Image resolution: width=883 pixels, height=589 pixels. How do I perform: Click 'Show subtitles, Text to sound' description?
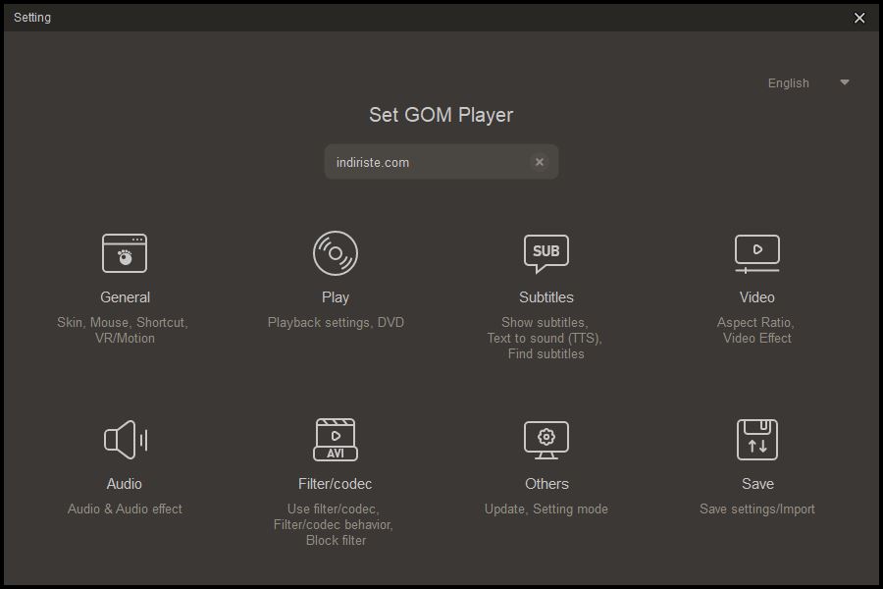pos(545,338)
